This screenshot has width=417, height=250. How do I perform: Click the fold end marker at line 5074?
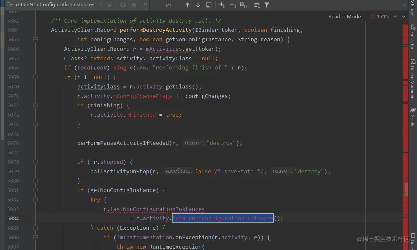35,124
